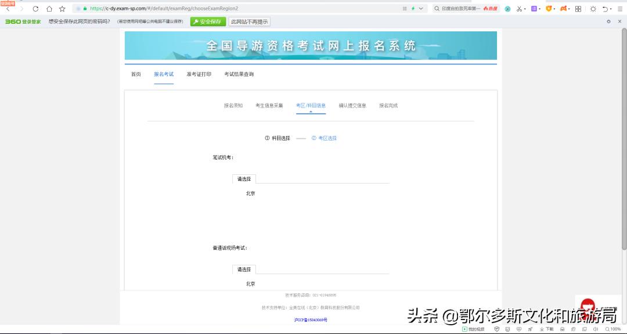
Task: Bookmark this page with the star icon
Action: pos(62,9)
